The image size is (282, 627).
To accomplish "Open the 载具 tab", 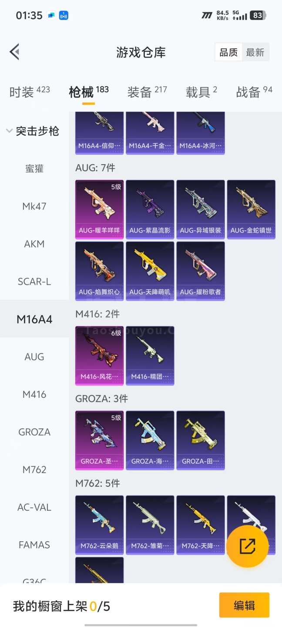I will point(201,92).
